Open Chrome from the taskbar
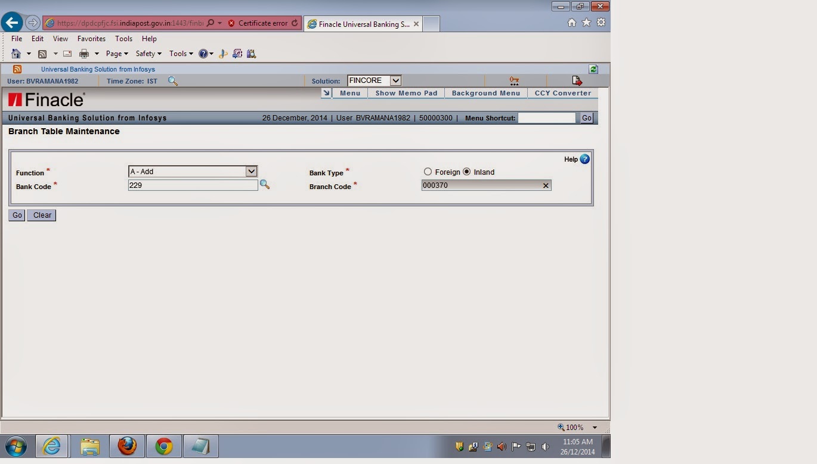817x464 pixels. click(x=164, y=446)
